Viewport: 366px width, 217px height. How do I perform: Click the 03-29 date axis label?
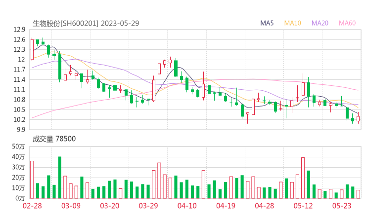pos(148,206)
